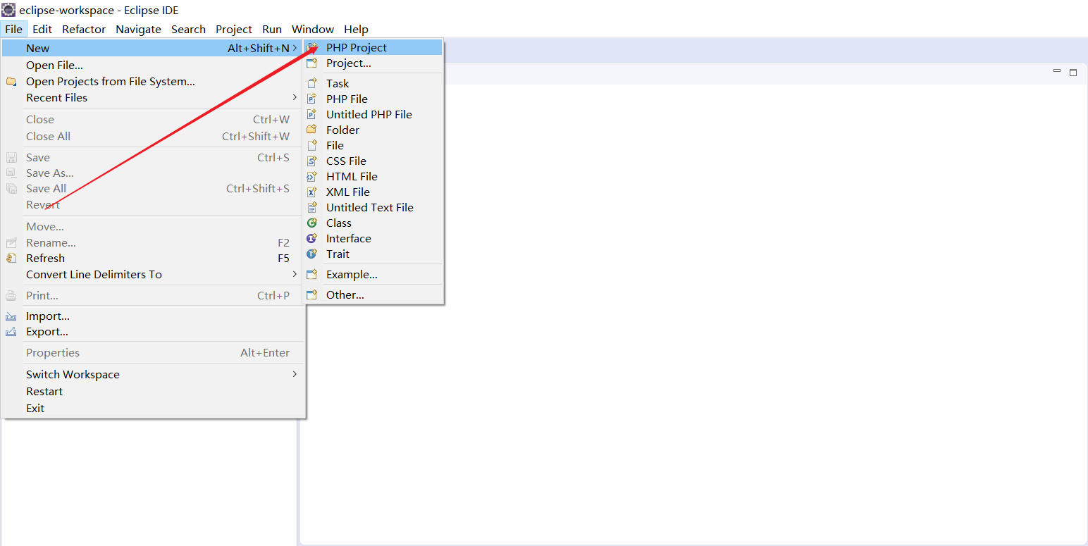Click the PHP Project icon in submenu
1088x546 pixels.
[x=312, y=48]
